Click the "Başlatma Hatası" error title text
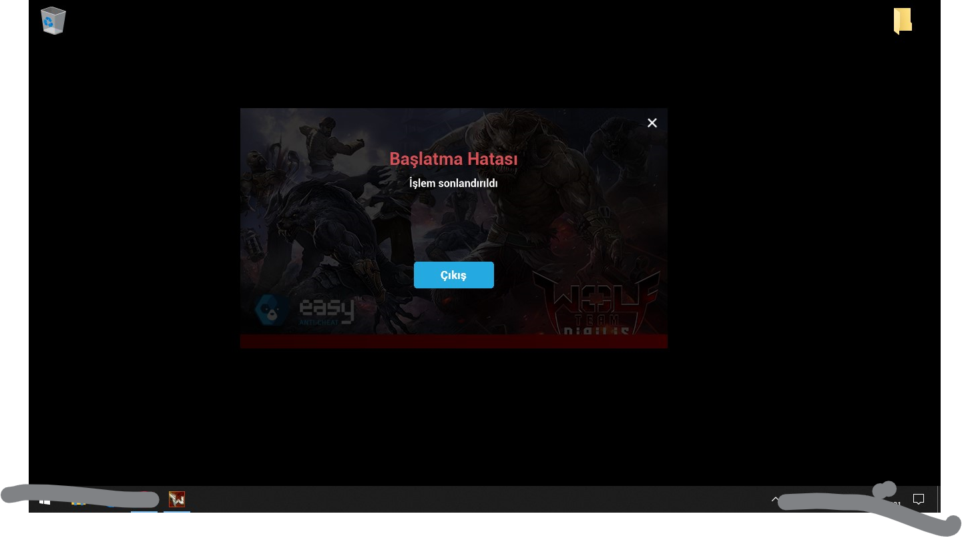The height and width of the screenshot is (538, 962). pyautogui.click(x=454, y=159)
